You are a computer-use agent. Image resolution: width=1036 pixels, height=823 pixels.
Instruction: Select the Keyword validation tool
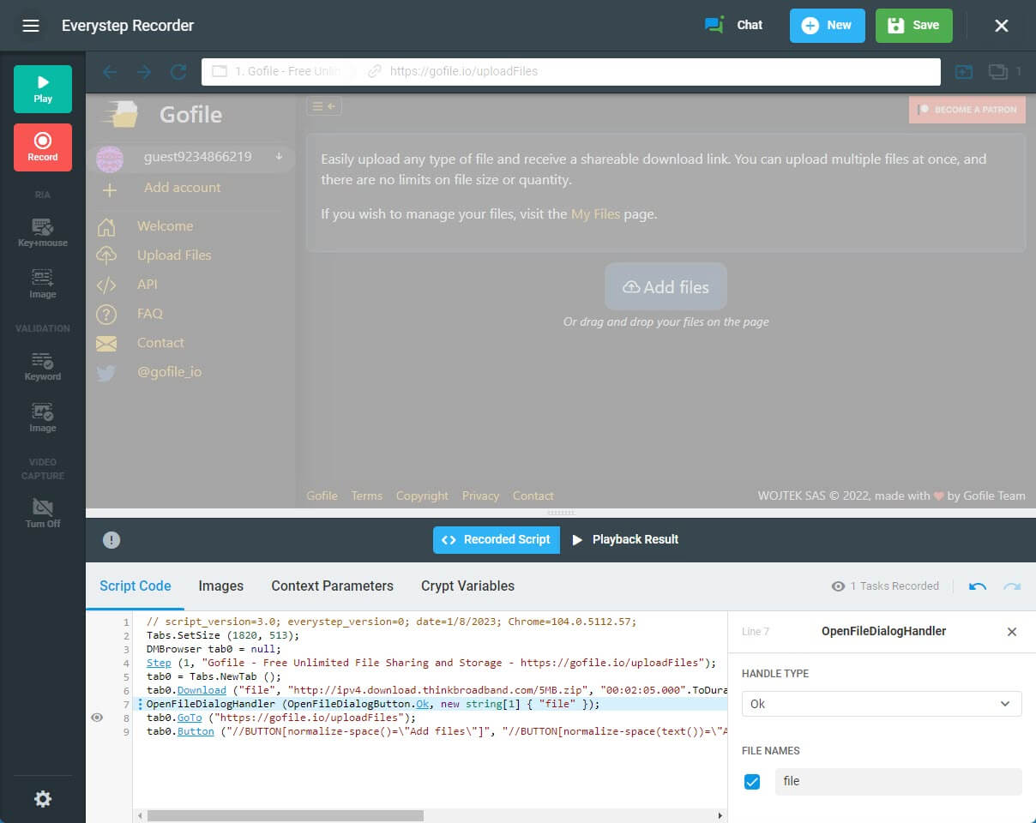[43, 366]
